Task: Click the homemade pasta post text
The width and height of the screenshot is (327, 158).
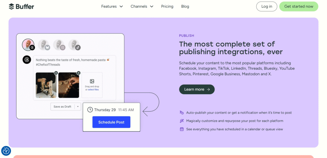Action: (x=72, y=62)
